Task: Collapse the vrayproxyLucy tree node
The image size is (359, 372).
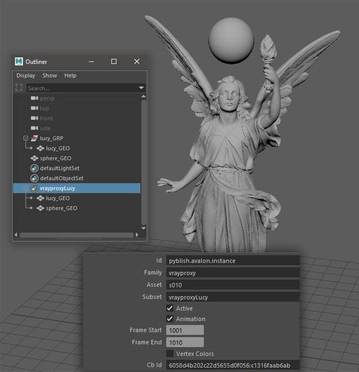Action: pos(25,188)
